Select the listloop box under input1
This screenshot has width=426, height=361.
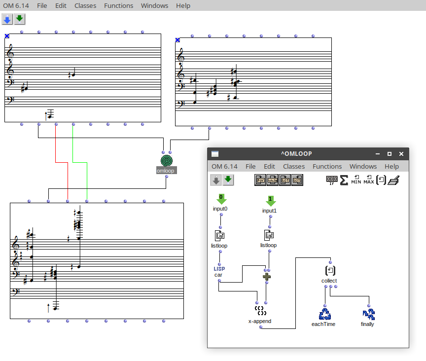[x=269, y=235]
